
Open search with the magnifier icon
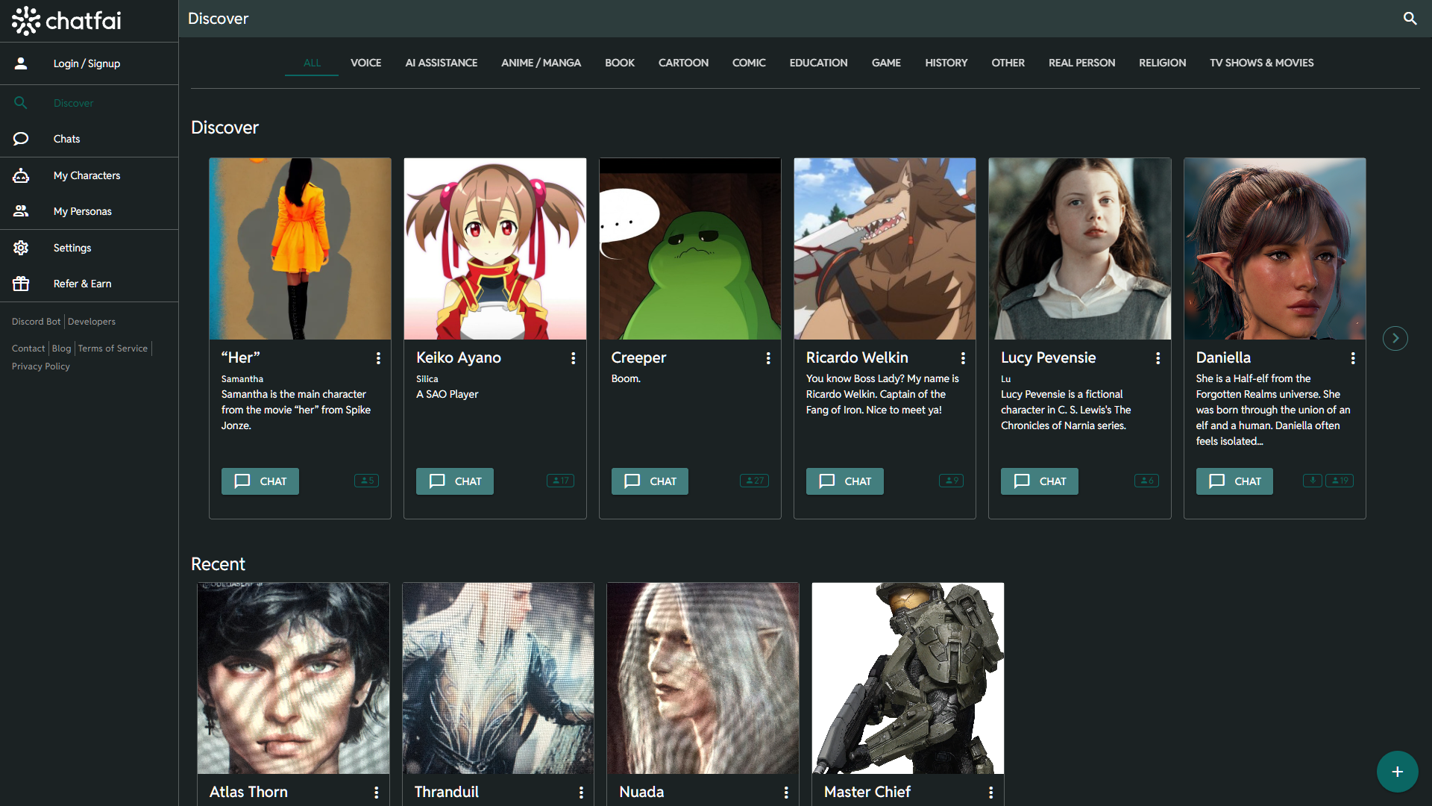pyautogui.click(x=1409, y=18)
